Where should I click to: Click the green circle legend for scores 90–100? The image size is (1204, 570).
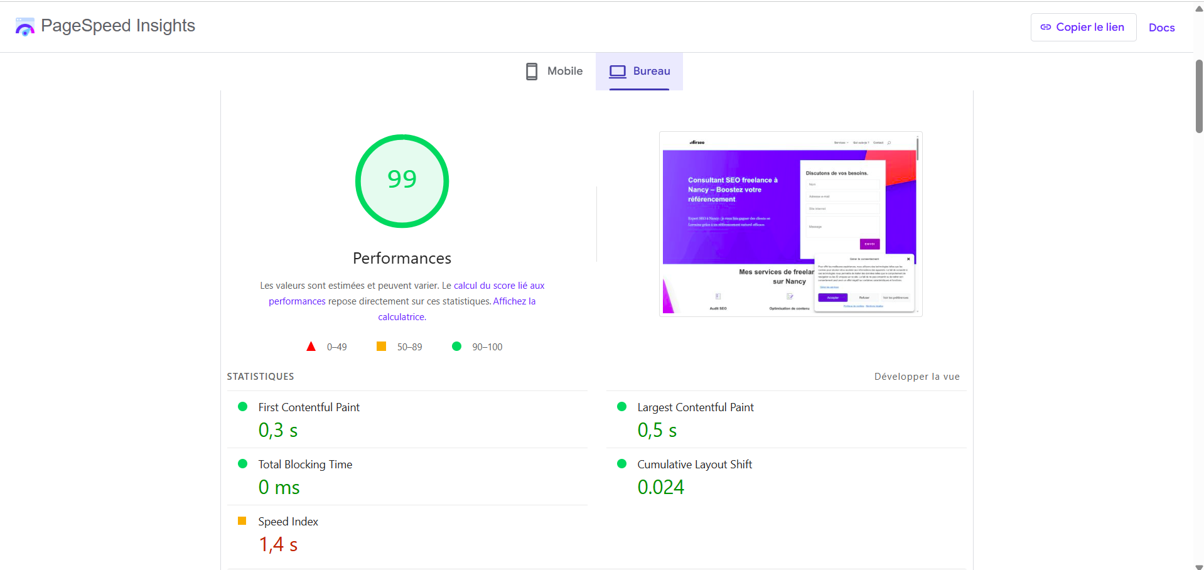tap(456, 346)
